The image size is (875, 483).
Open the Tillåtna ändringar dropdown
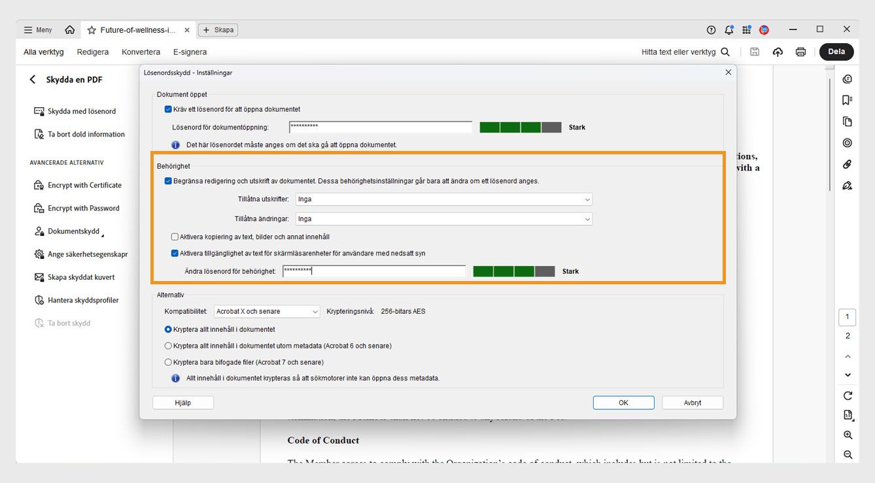[444, 219]
